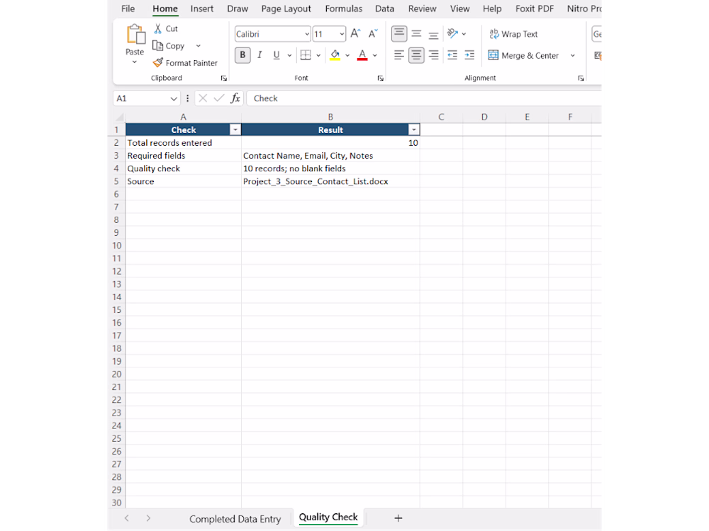Image resolution: width=709 pixels, height=531 pixels.
Task: Toggle Wrap Text
Action: click(513, 34)
